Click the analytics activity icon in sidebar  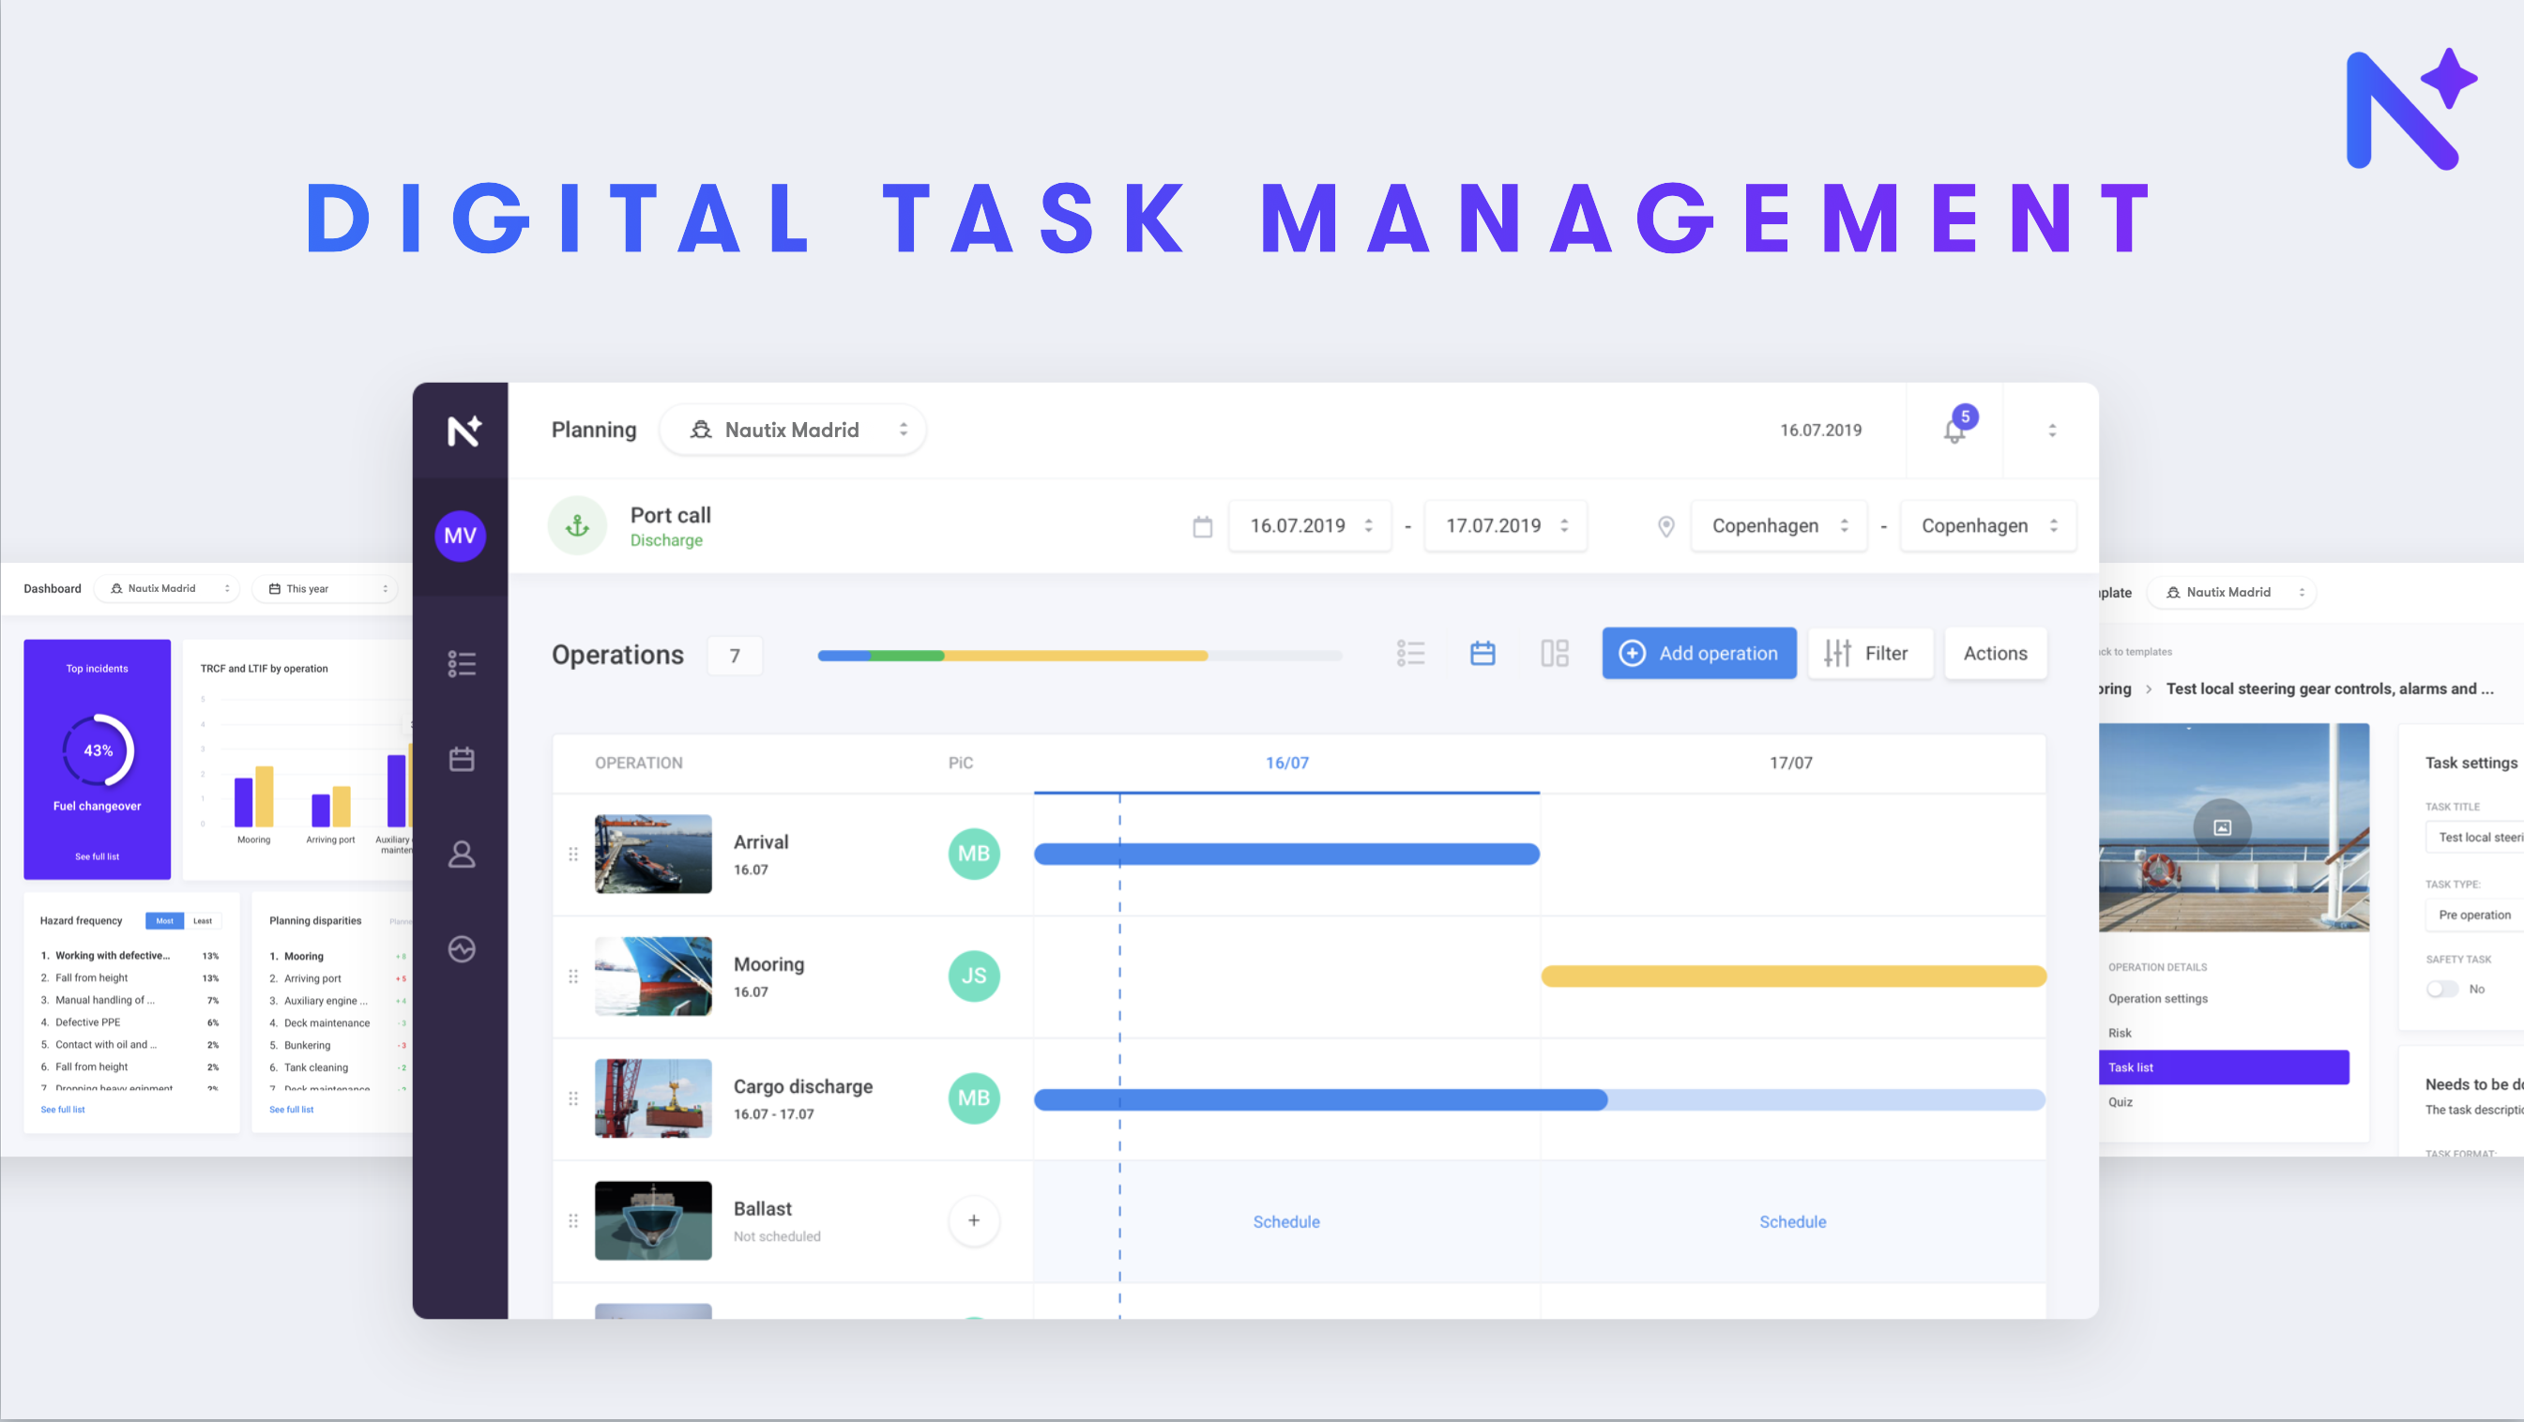click(461, 948)
